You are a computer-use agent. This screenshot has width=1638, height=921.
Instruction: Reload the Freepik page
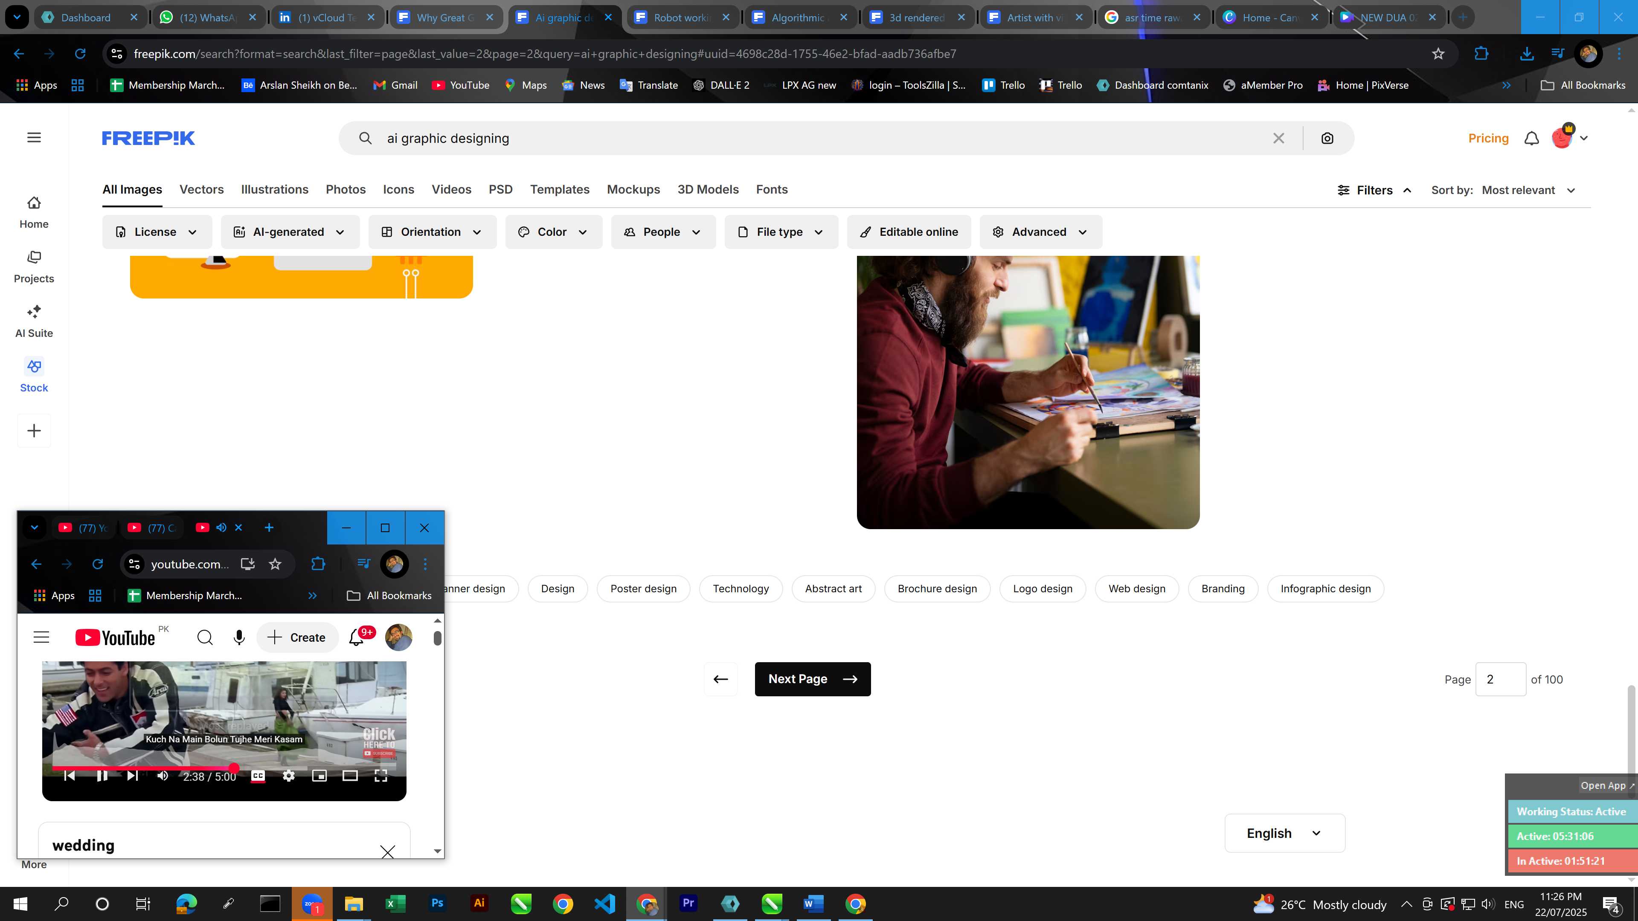point(80,54)
